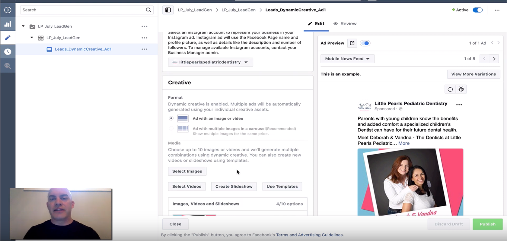The height and width of the screenshot is (241, 507).
Task: Click the Discard Draft button
Action: [x=449, y=224]
